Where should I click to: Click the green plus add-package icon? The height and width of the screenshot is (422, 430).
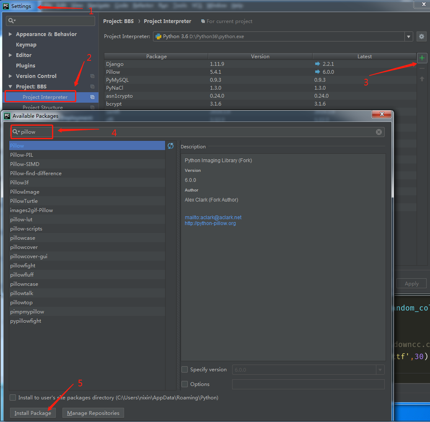coord(422,58)
